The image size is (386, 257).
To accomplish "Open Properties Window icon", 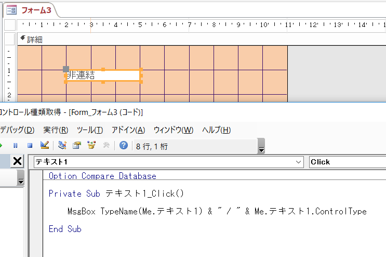I will click(77, 145).
